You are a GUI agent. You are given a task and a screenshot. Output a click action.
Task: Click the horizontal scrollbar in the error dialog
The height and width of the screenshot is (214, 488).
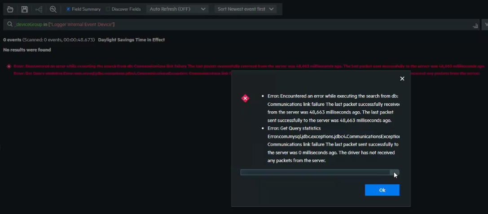click(315, 172)
